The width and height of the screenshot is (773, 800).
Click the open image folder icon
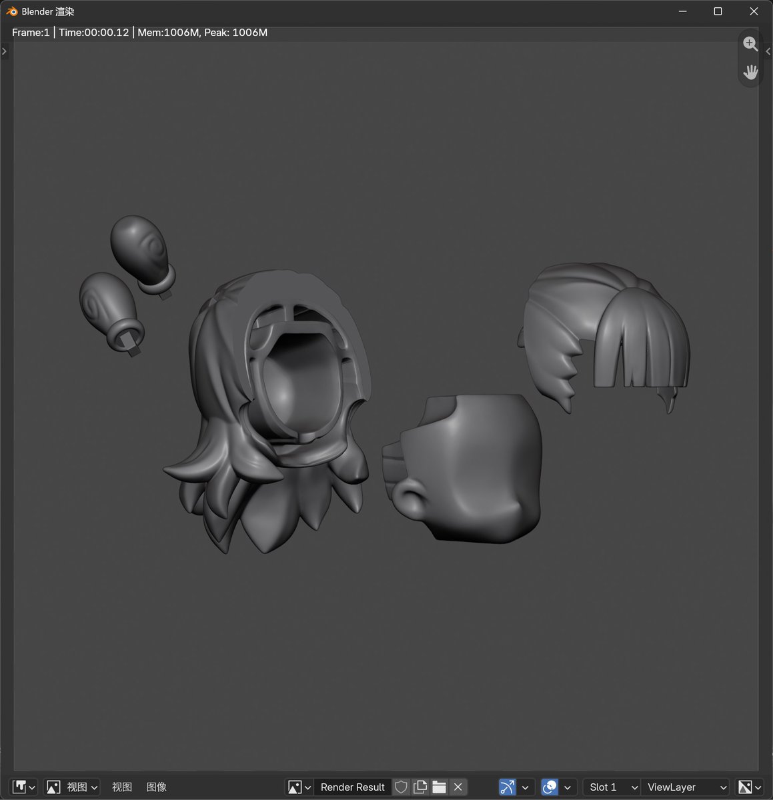pyautogui.click(x=439, y=787)
